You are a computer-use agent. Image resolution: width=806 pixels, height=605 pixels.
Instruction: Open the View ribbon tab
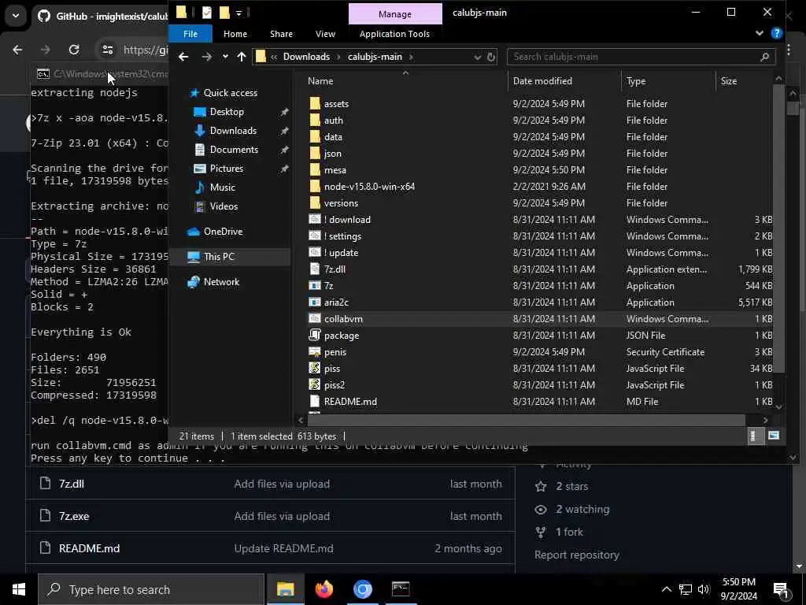coord(325,33)
